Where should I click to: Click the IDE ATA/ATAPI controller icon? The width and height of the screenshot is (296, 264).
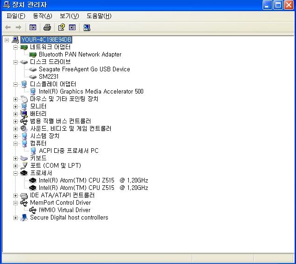pos(24,195)
